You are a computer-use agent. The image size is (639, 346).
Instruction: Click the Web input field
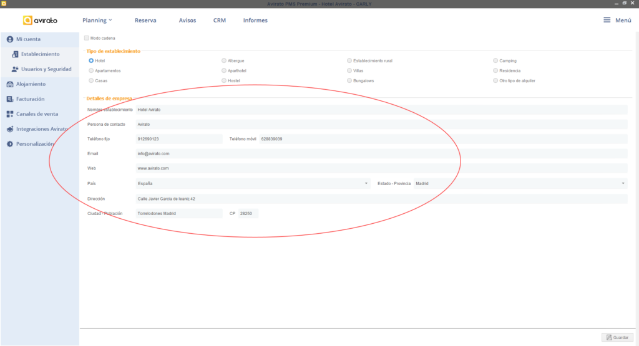(381, 168)
